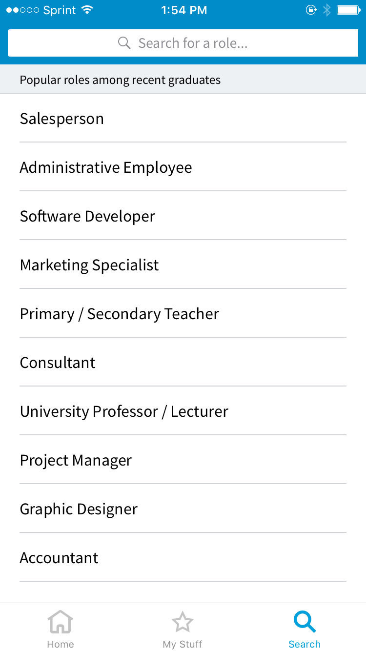
Task: Focus the "Search for a role" field
Action: 193,43
